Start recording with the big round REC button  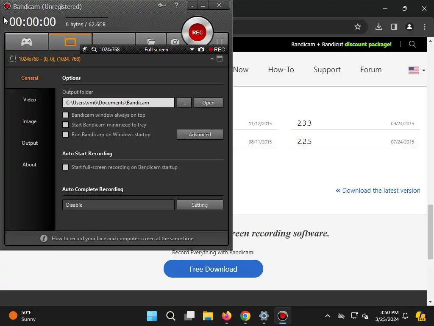point(198,32)
